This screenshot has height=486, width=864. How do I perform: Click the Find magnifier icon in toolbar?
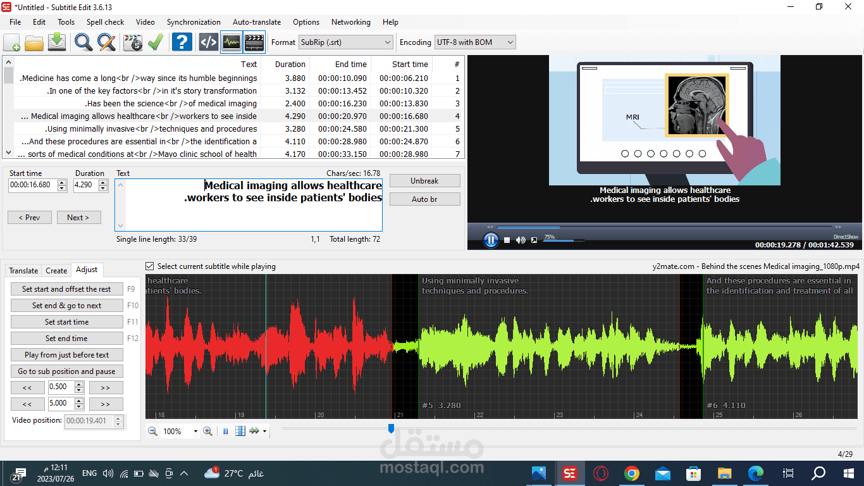[x=83, y=42]
